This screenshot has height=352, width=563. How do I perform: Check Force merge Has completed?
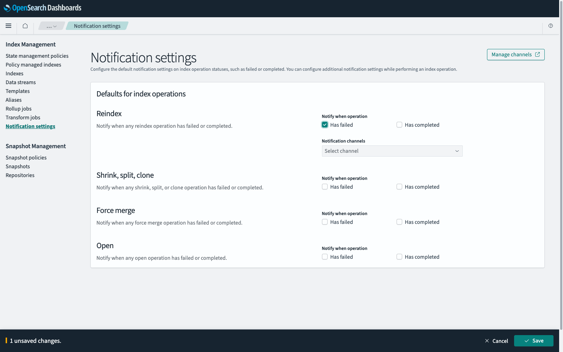tap(399, 222)
